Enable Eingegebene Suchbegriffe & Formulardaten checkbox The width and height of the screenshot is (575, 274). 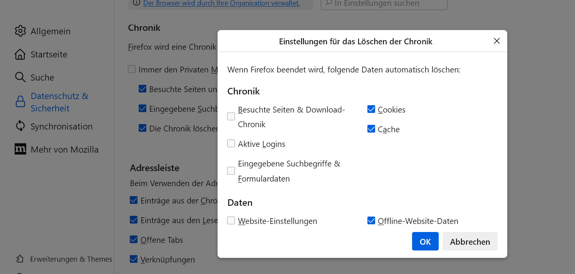coord(231,171)
